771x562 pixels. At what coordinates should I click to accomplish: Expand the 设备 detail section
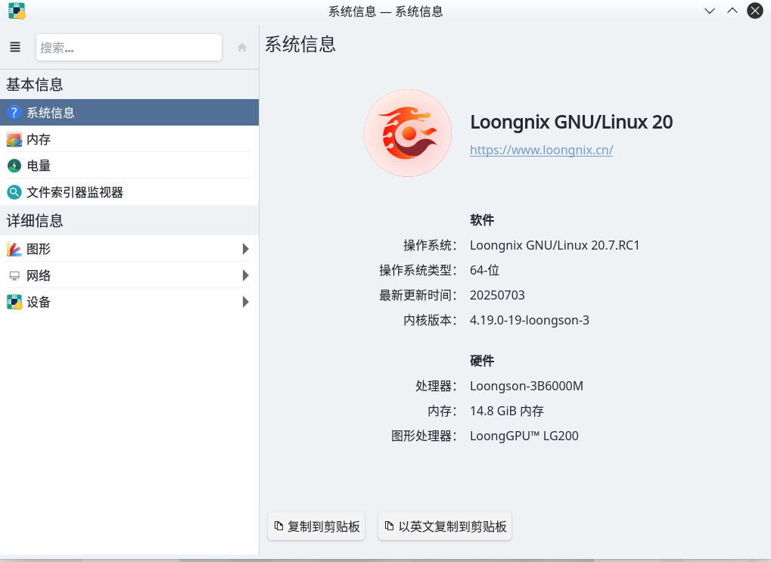click(x=244, y=301)
